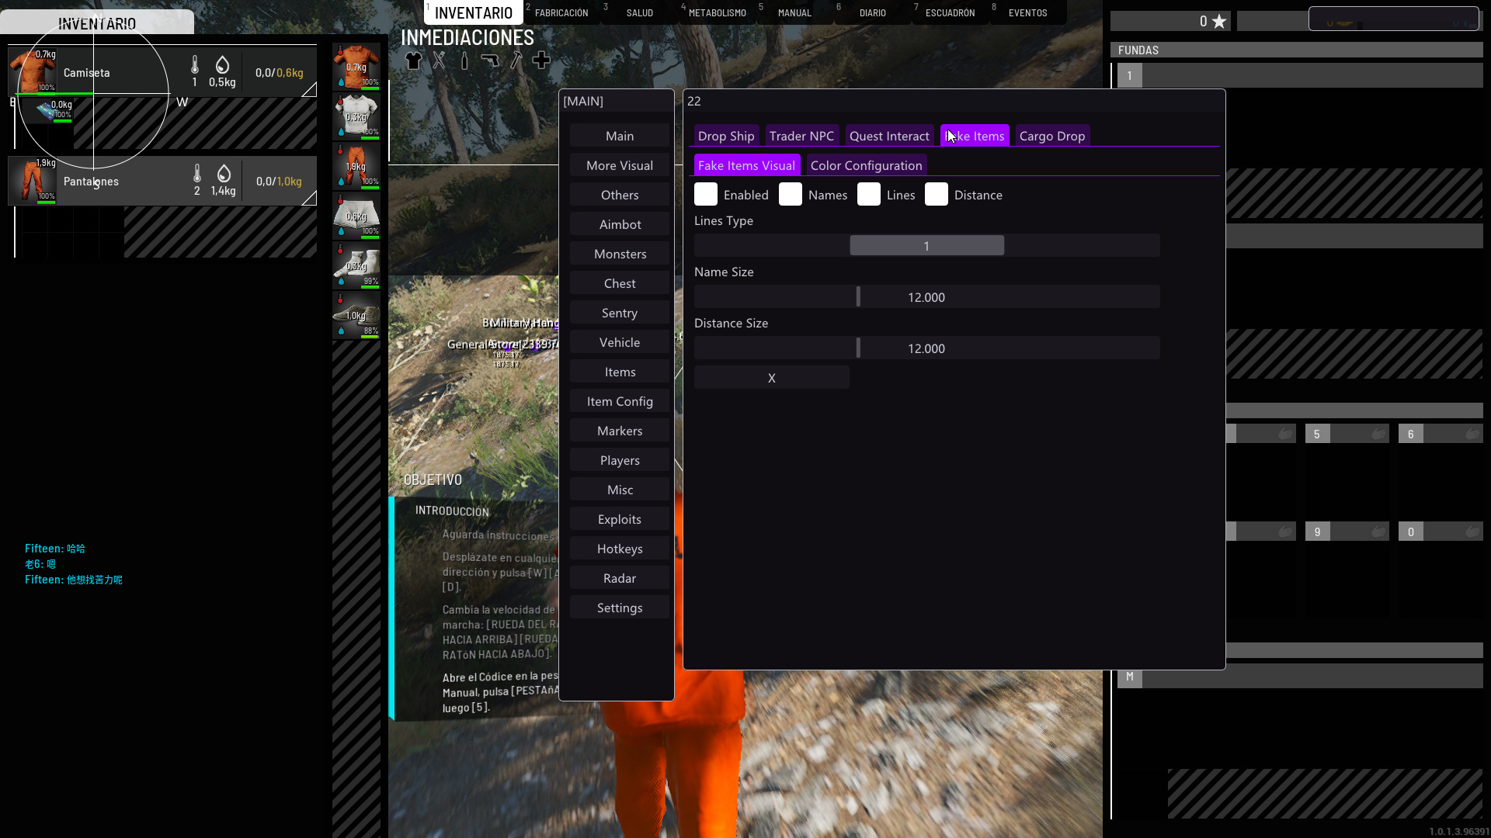Open the FABRICACIÓN top tab
The width and height of the screenshot is (1491, 838).
(561, 13)
